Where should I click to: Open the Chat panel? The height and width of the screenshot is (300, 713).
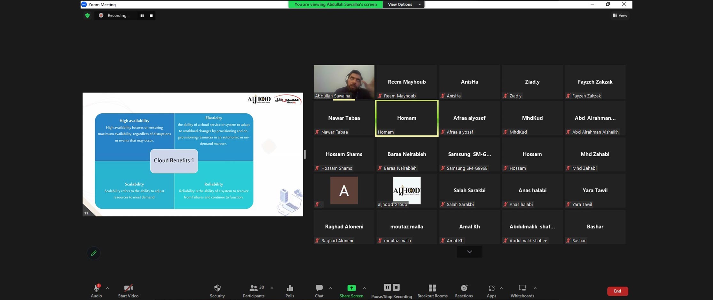[319, 291]
